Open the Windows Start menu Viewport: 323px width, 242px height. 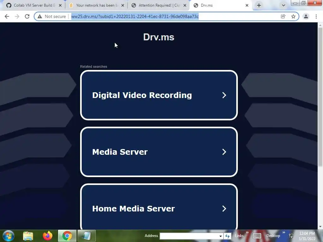tap(9, 236)
